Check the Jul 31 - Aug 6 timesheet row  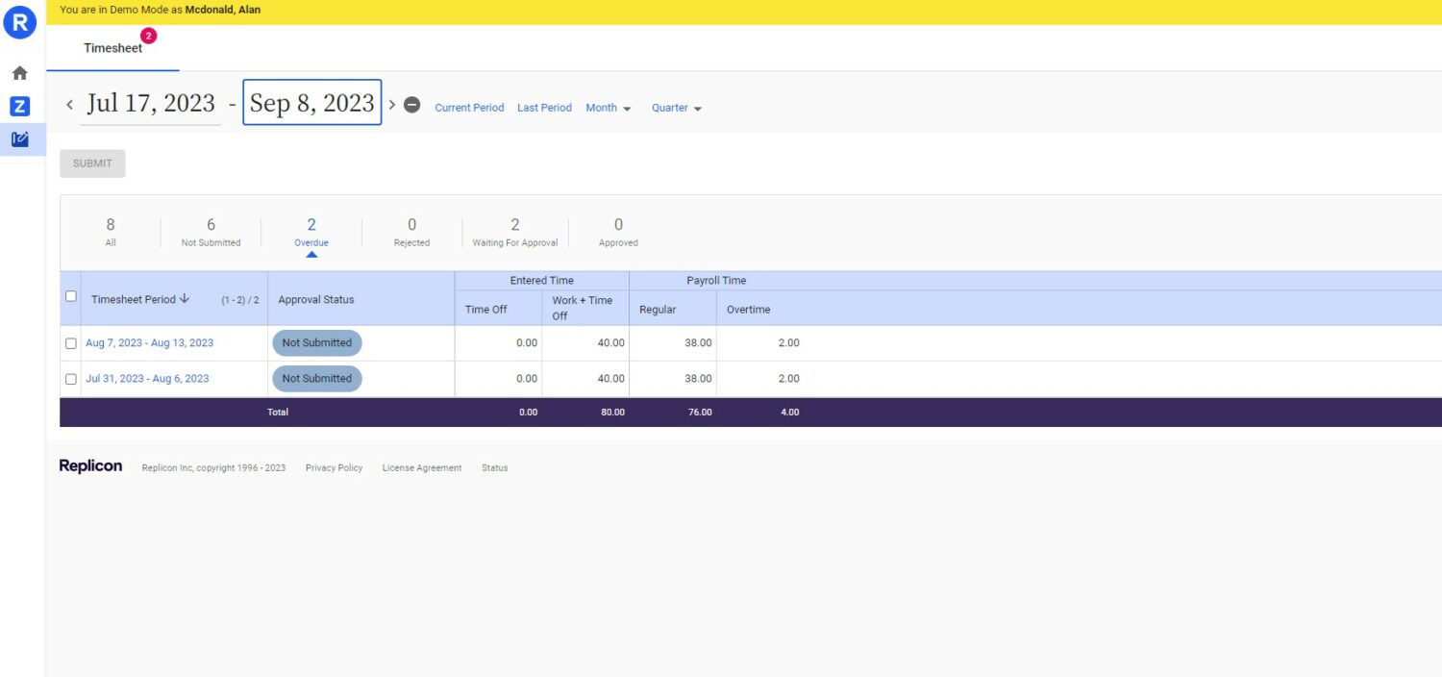click(70, 378)
